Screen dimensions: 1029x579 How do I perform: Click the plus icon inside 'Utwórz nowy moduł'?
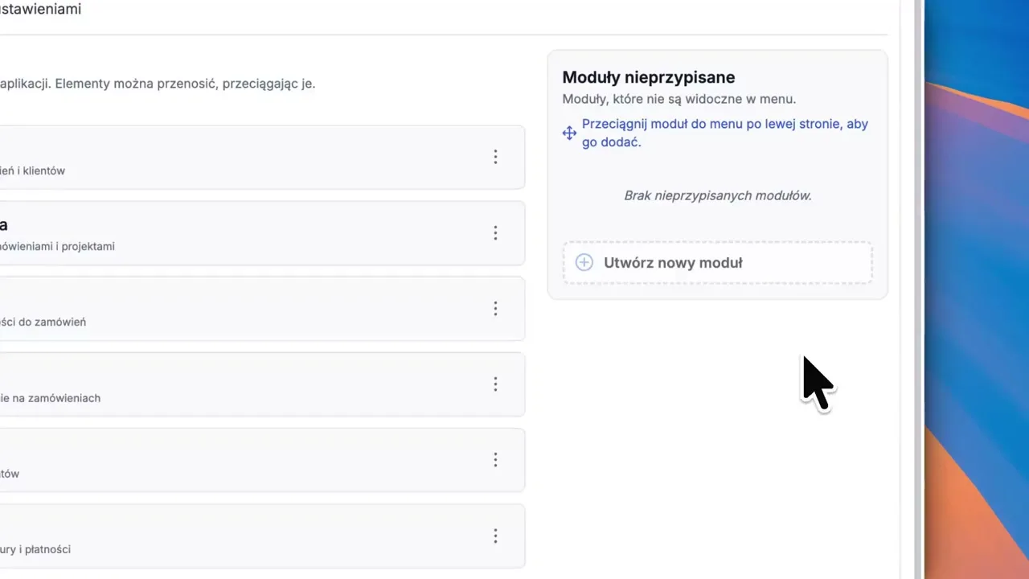point(584,262)
